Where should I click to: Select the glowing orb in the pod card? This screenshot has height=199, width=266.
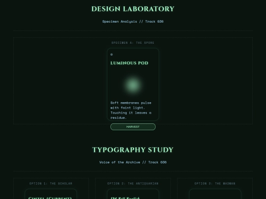click(133, 85)
